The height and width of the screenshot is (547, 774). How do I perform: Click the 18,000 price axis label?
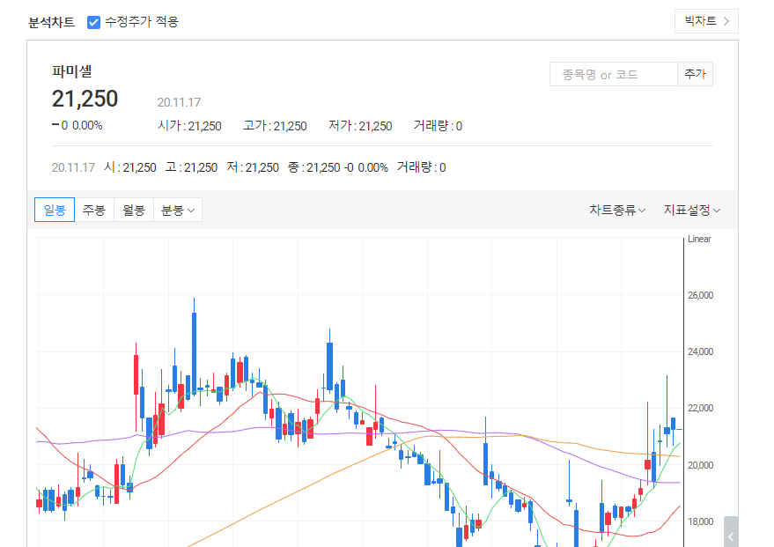pyautogui.click(x=700, y=521)
